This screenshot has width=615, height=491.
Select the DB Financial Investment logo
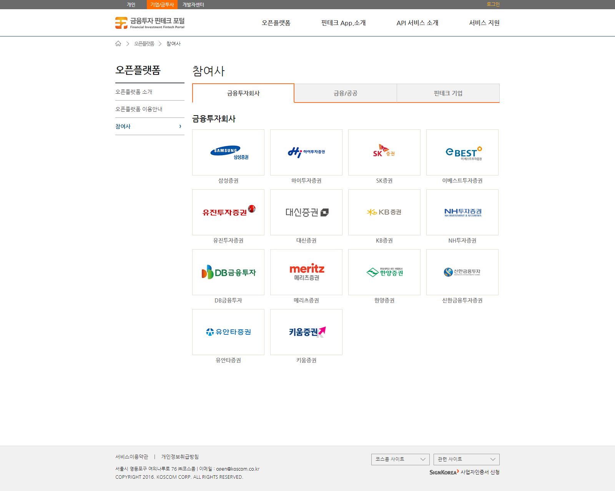click(228, 272)
